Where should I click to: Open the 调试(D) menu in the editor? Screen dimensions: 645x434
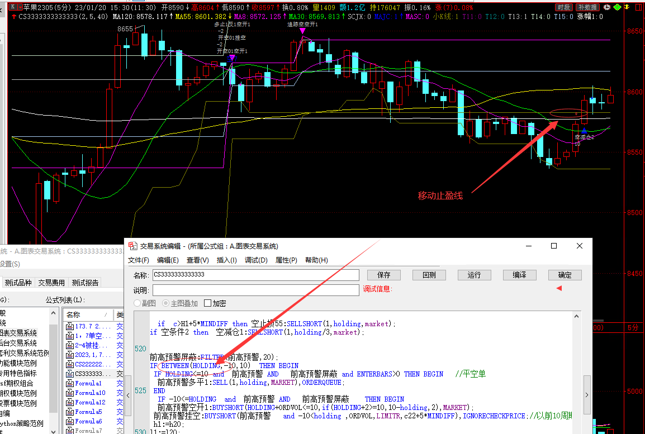(256, 260)
